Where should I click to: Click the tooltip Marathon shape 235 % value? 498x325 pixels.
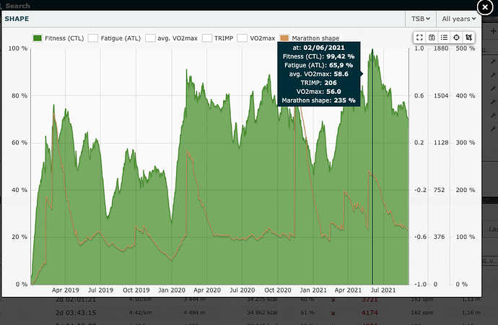pyautogui.click(x=344, y=100)
